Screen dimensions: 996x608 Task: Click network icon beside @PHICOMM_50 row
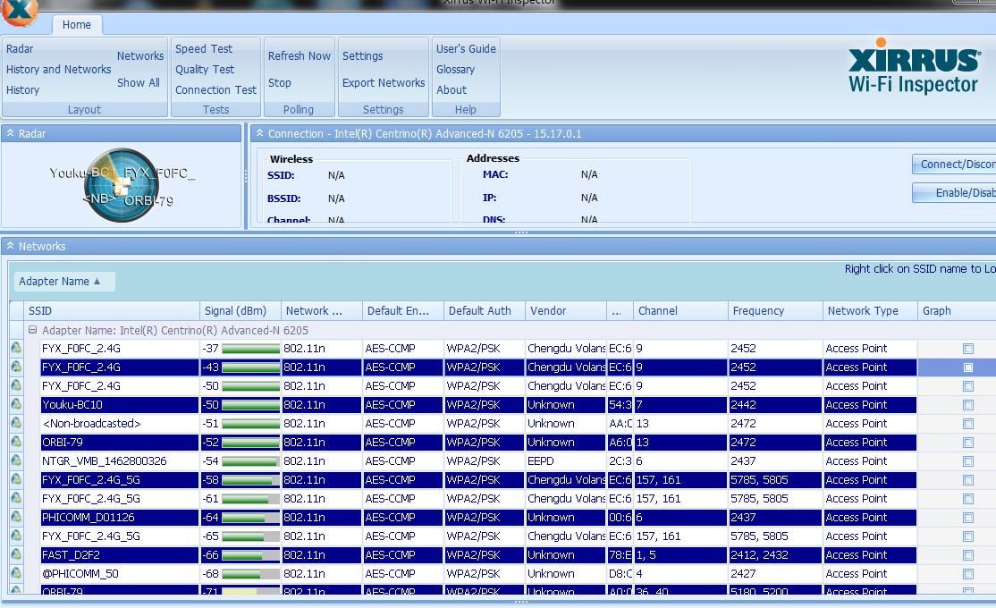click(x=16, y=573)
